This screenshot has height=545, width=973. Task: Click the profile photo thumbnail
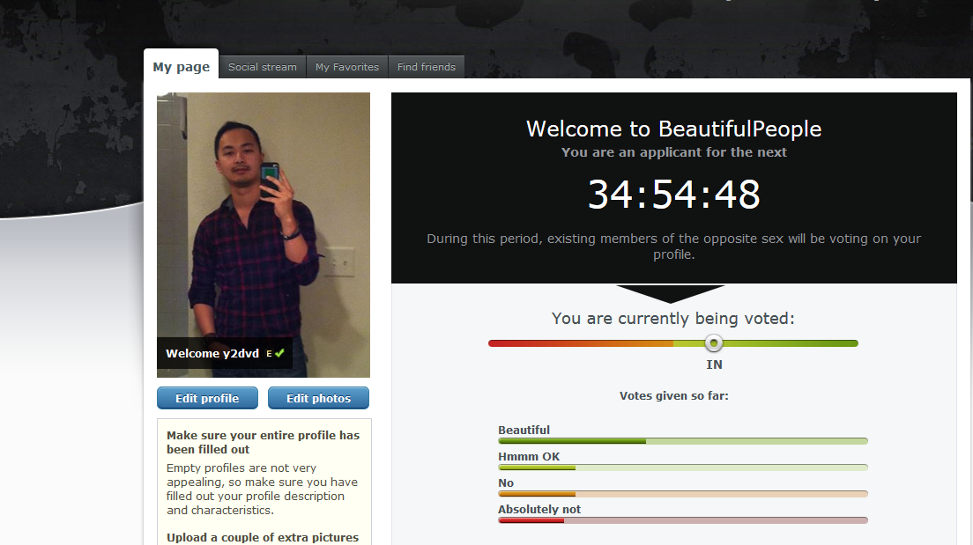pyautogui.click(x=264, y=235)
